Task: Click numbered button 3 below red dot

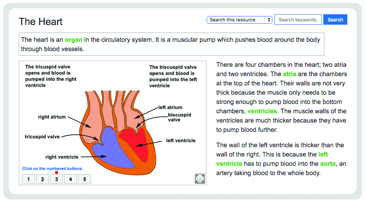Action: tap(56, 179)
